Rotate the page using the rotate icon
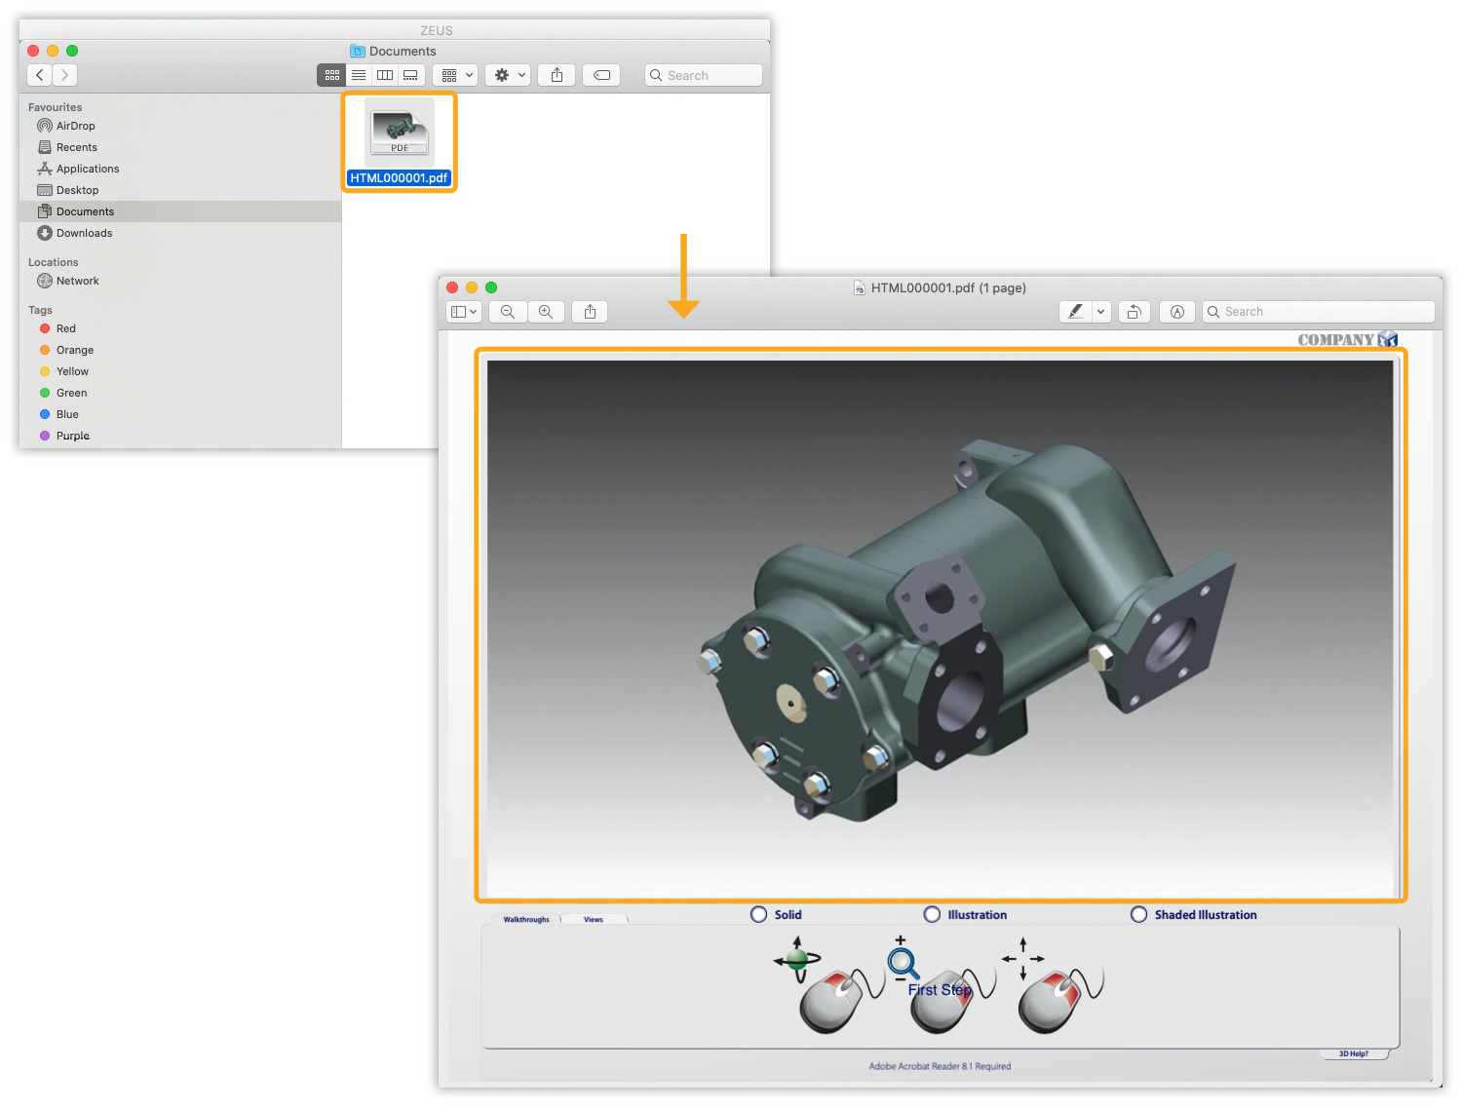Viewport: 1462px width, 1107px height. pos(1134,312)
